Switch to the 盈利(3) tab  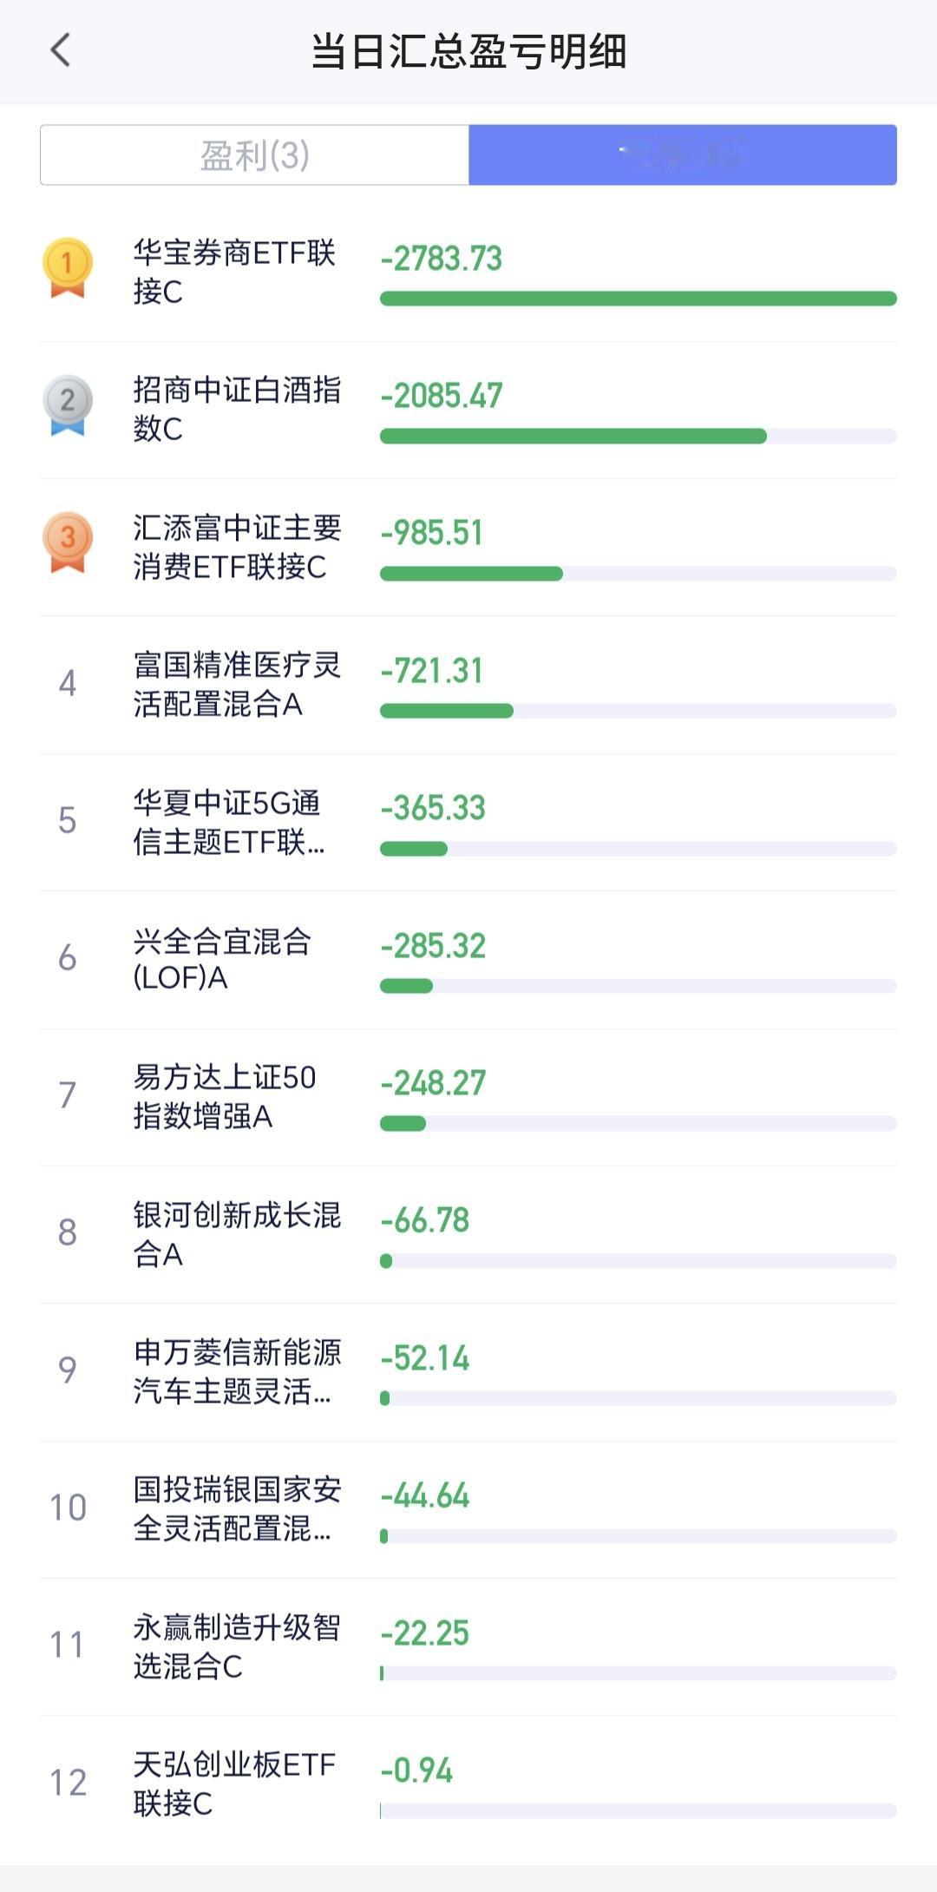click(254, 155)
